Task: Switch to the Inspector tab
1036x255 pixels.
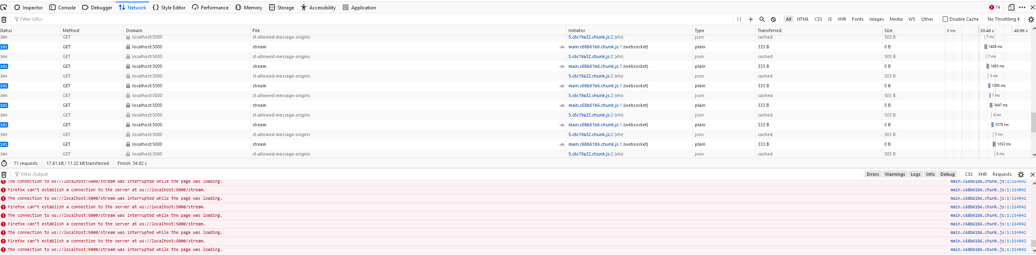Action: pos(28,7)
